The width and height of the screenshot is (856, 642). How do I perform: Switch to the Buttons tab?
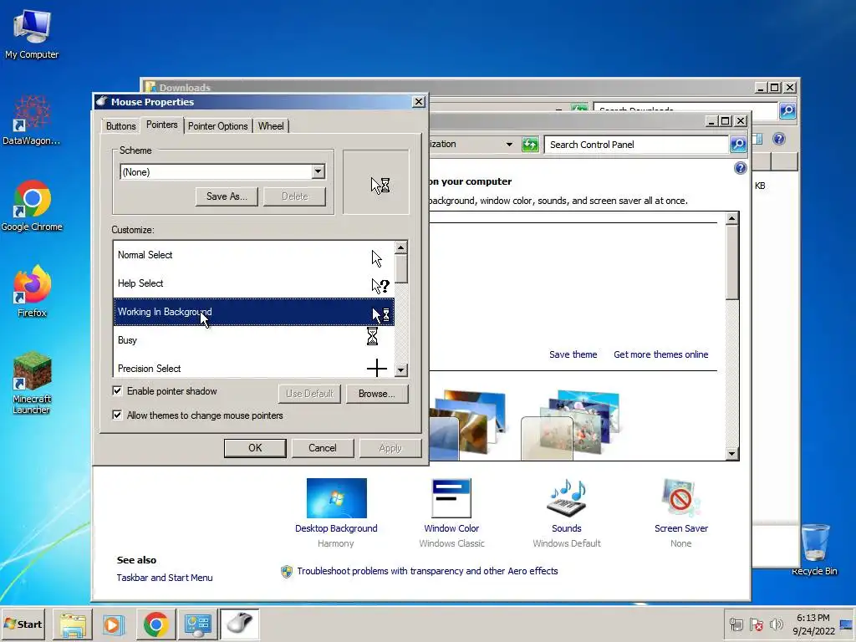[x=120, y=126]
